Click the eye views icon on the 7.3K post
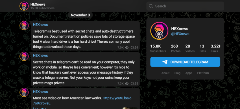Screen dimensions: 240x109 (127, 84)
